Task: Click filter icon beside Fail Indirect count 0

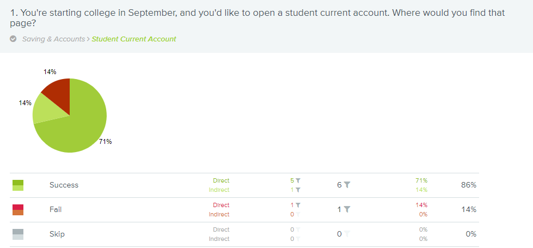Action: pos(298,214)
